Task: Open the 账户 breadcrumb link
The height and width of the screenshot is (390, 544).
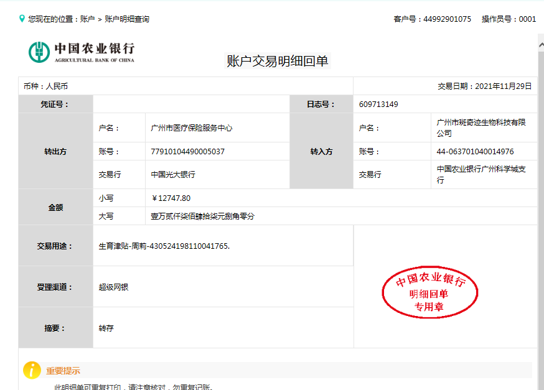Action: 87,19
